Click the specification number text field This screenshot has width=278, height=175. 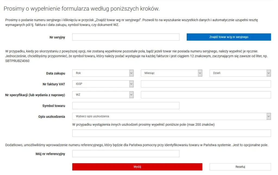click(x=206, y=95)
